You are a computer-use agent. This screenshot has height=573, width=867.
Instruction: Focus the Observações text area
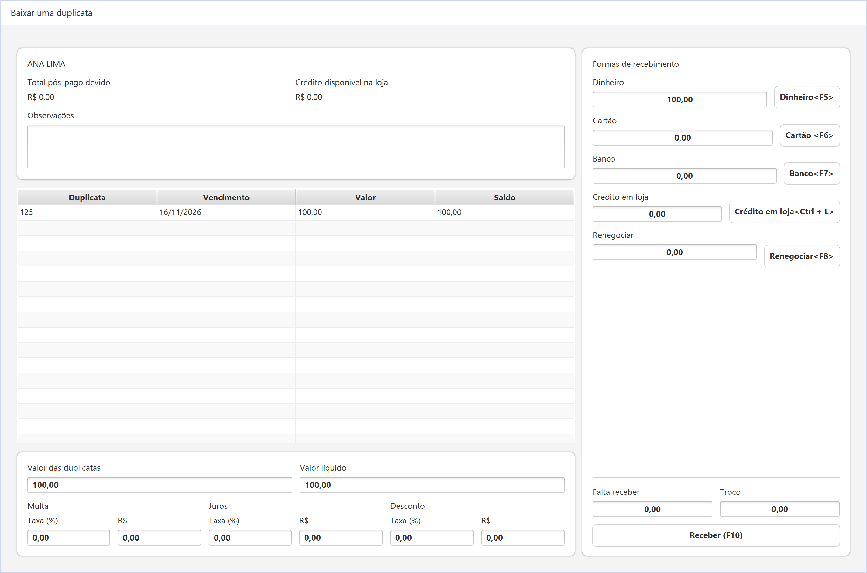[x=296, y=147]
